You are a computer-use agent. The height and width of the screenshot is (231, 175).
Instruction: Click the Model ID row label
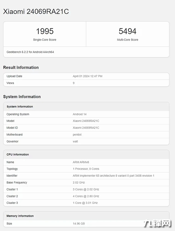point(13,128)
